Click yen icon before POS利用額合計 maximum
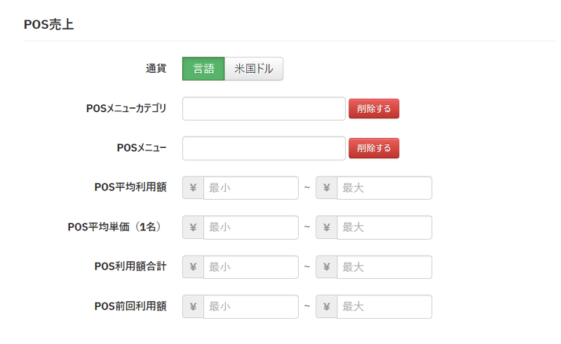The height and width of the screenshot is (344, 561). [x=327, y=267]
